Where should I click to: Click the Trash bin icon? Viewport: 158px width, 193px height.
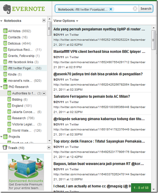pyautogui.click(x=5, y=147)
